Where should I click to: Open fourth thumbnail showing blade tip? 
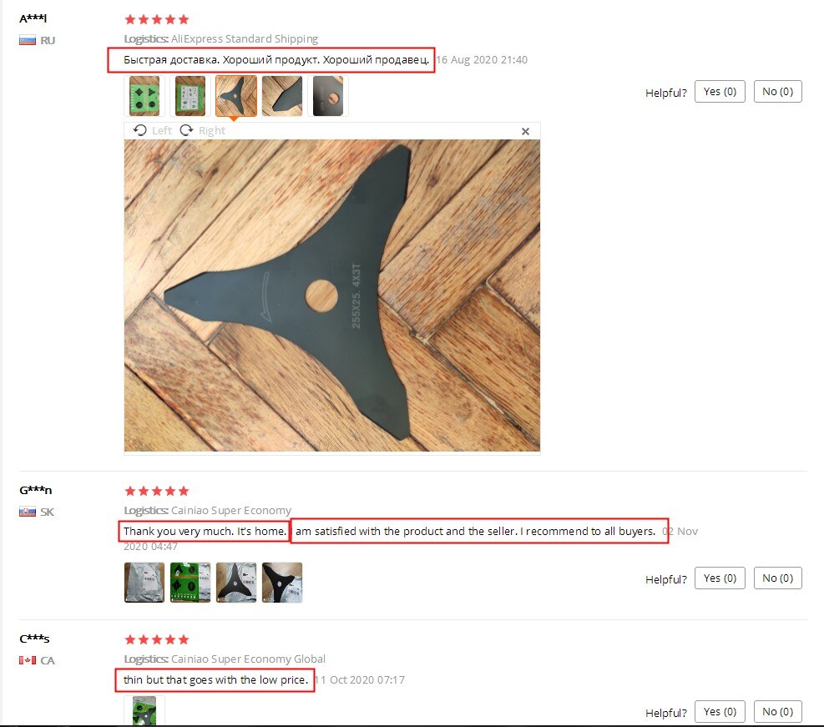click(282, 96)
